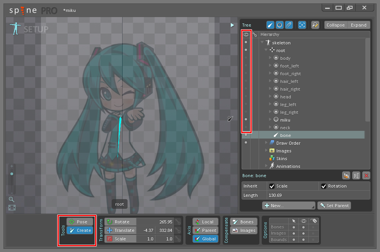Expand the neck bone node
Screen dimensions: 380x252
point(270,127)
